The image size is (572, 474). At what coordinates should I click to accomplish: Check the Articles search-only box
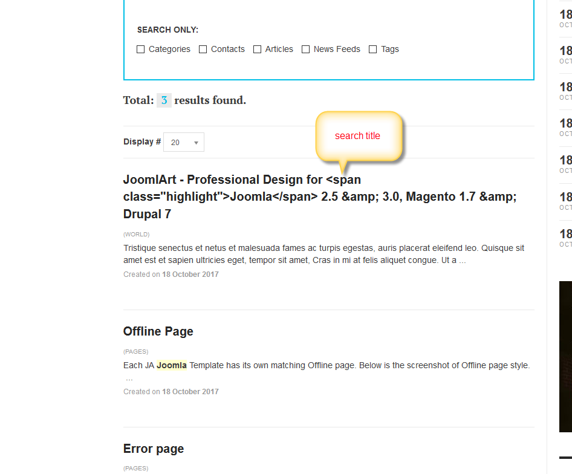258,50
